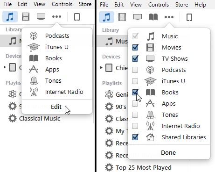The height and width of the screenshot is (172, 215).
Task: Open the Movies library in the left window toolbar
Action: 26,17
